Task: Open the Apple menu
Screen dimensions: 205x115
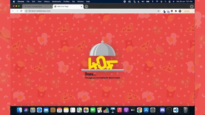Action: pos(14,2)
